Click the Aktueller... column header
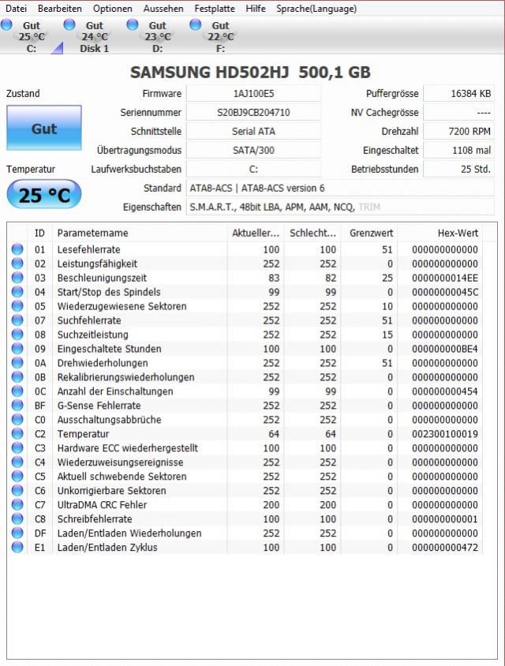505x666 pixels. 256,233
